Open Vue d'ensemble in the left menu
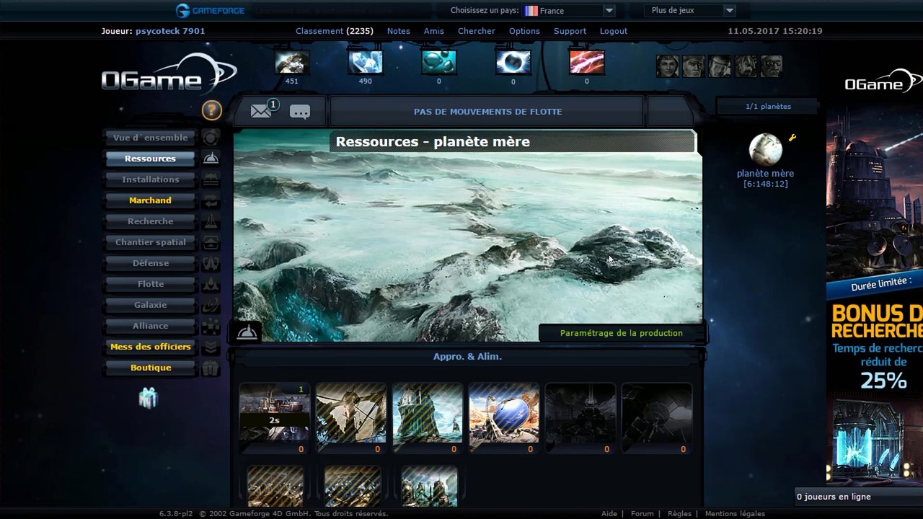 (x=151, y=138)
